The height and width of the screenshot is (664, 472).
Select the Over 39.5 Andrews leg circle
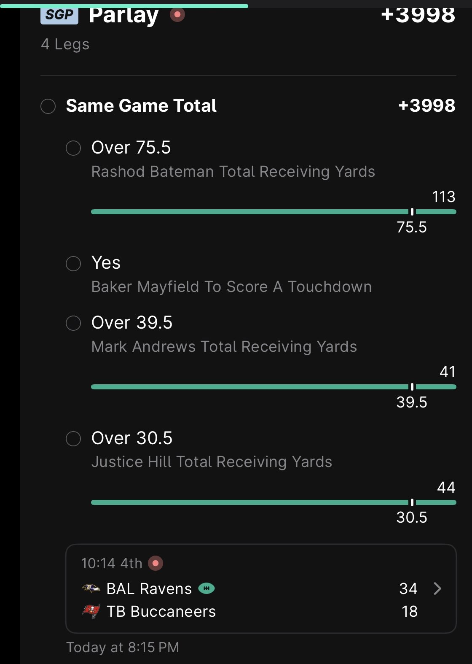73,323
